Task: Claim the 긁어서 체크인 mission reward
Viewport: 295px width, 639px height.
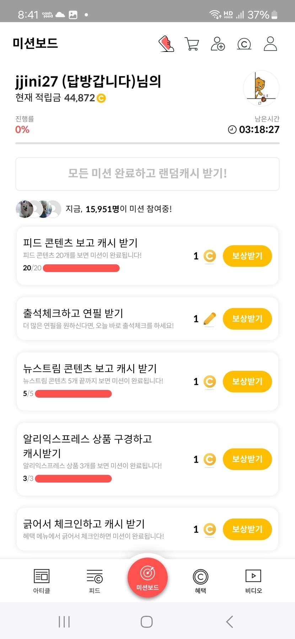Action: 247,529
